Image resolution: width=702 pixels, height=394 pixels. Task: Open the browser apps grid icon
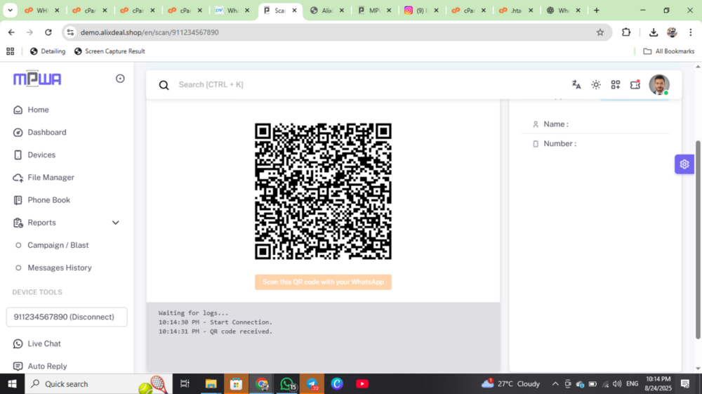(11, 51)
